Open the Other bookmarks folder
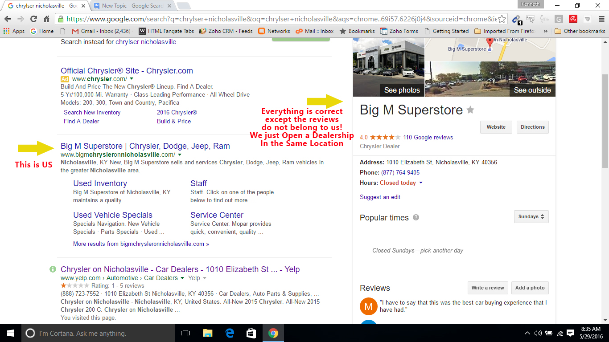The image size is (609, 342). click(x=580, y=31)
